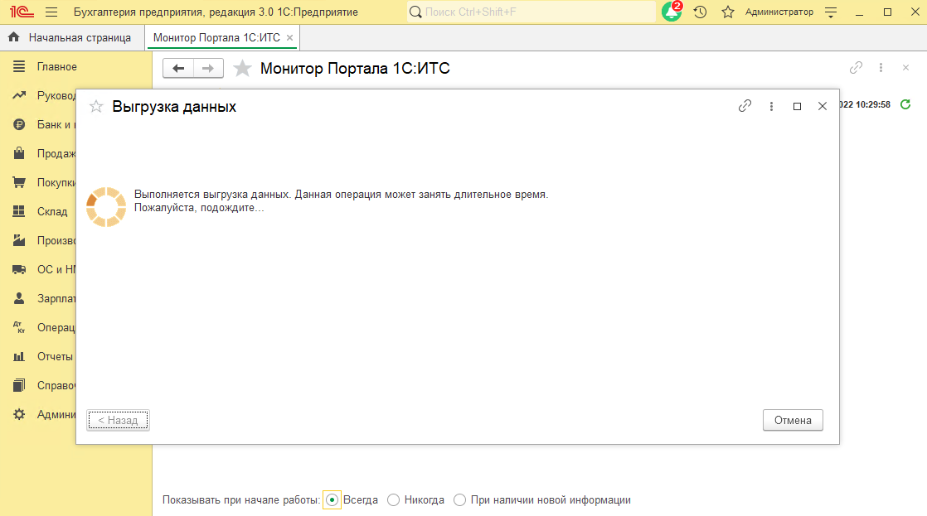
Task: Click the green refresh icon
Action: click(x=905, y=104)
